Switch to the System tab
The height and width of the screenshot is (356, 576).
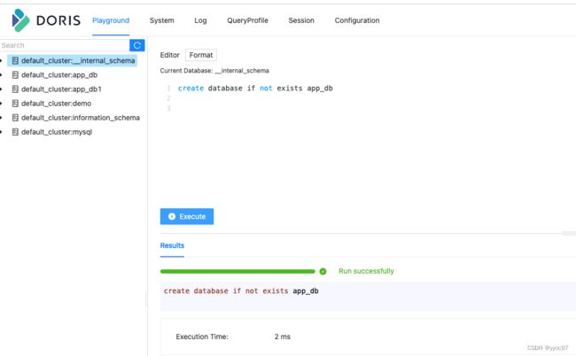(161, 20)
